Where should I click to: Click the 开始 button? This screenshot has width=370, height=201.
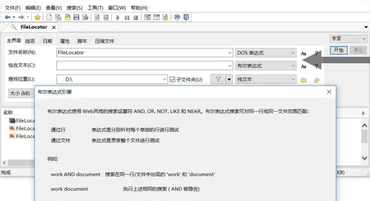pos(339,50)
